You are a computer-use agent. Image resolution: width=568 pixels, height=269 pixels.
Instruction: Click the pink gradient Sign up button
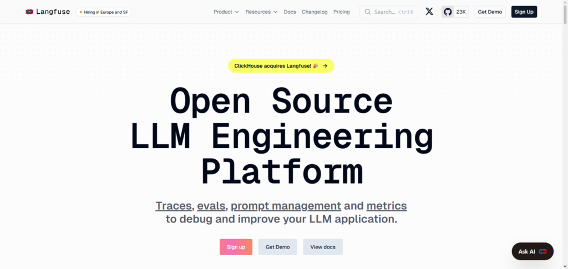[236, 247]
